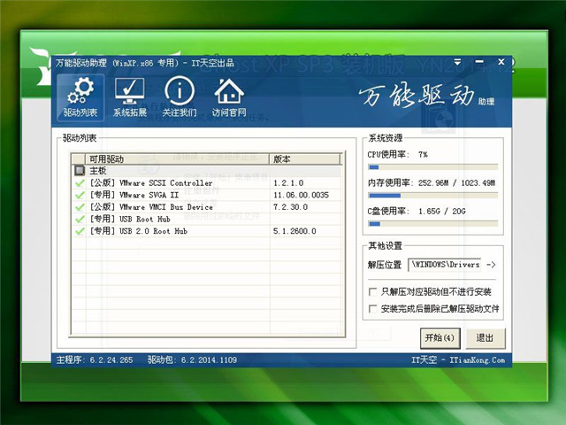Viewport: 566px width, 425px height.
Task: Select version 5.1.2600.0 cell
Action: (294, 231)
